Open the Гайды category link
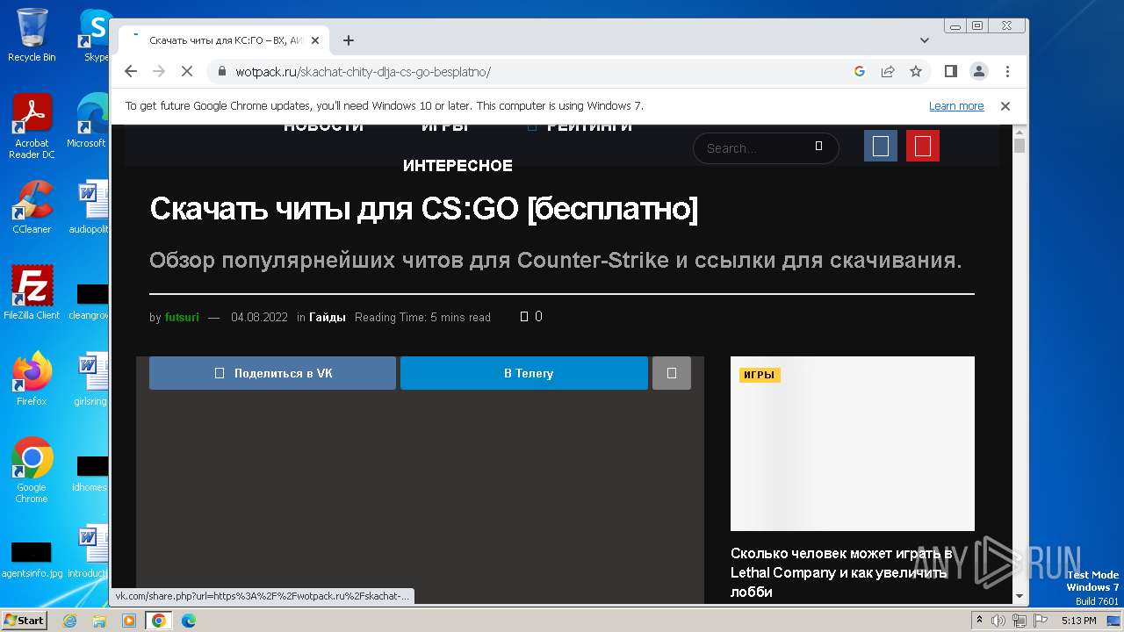The image size is (1124, 632). pos(328,318)
